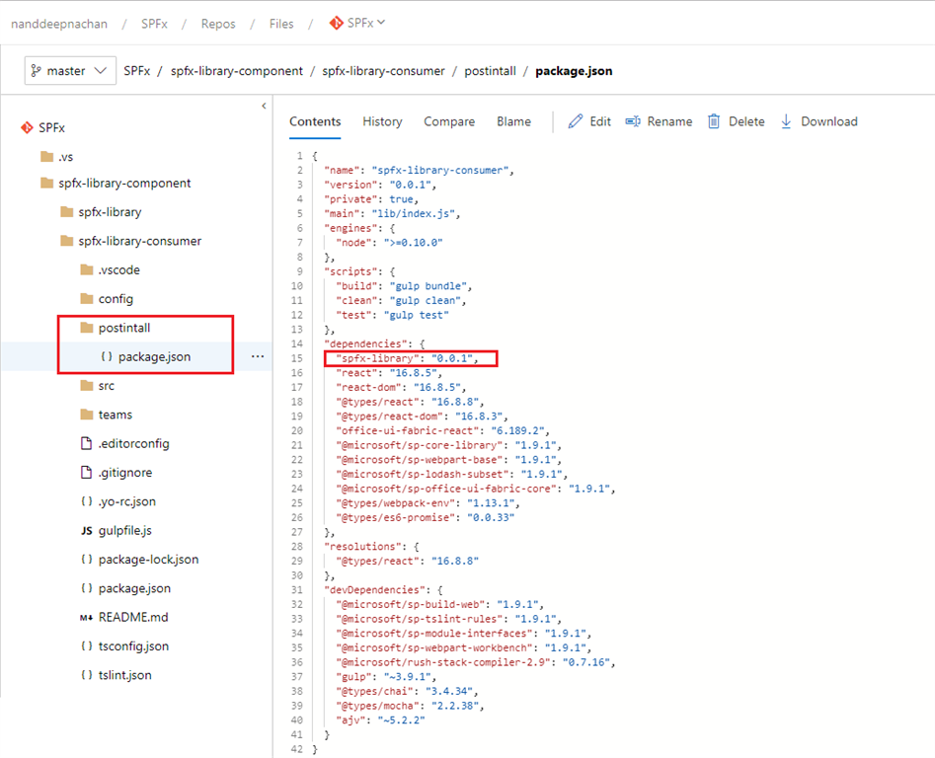Click the Edit button label
Screen dimensions: 935x758
600,121
